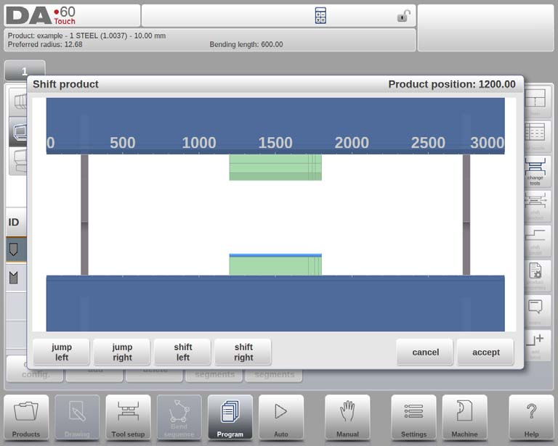Go to Tool setup
558x446 pixels.
click(128, 418)
